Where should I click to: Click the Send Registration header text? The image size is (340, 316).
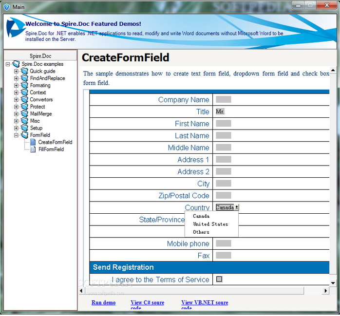[x=123, y=267]
